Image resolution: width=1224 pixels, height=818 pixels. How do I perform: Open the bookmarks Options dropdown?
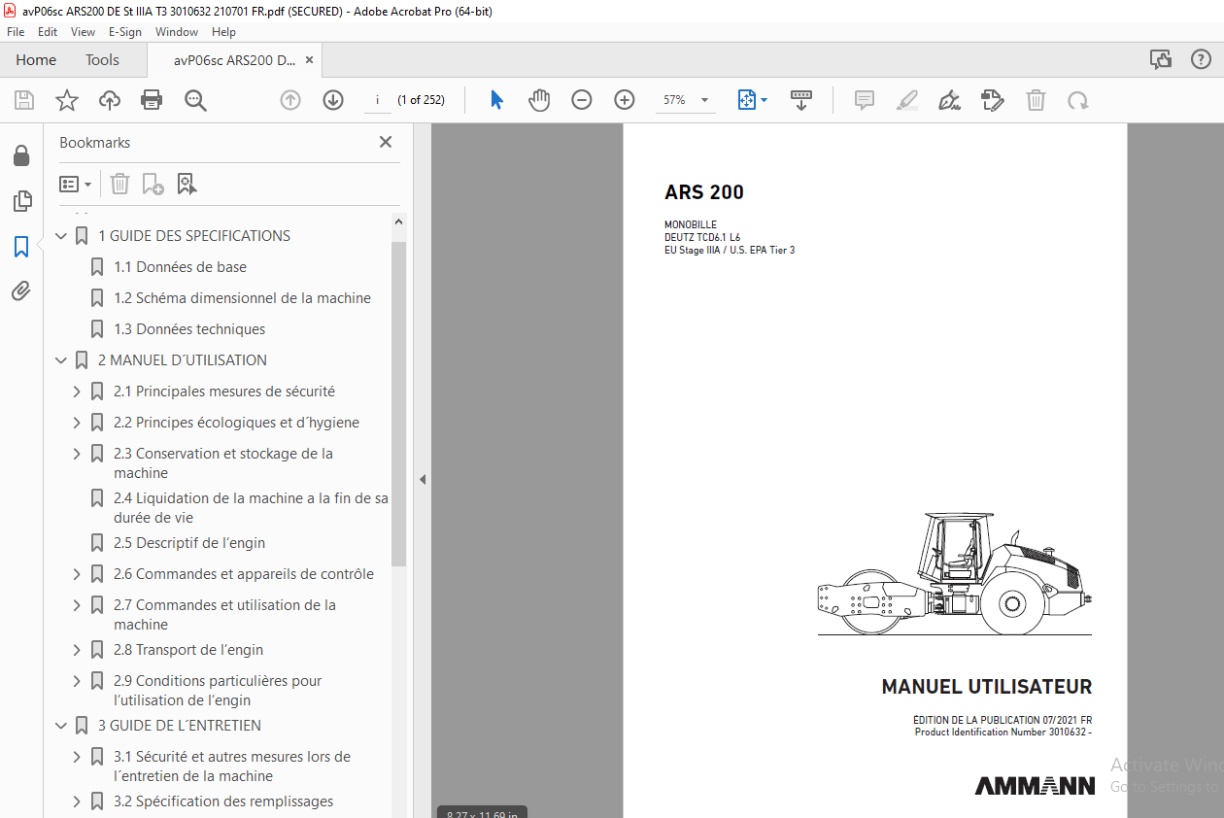coord(76,184)
